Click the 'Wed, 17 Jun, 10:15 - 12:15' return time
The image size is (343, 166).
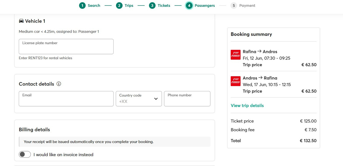click(267, 85)
